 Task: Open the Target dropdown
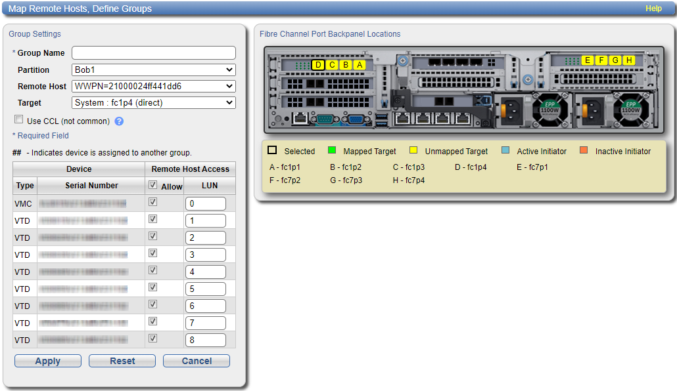pos(153,102)
